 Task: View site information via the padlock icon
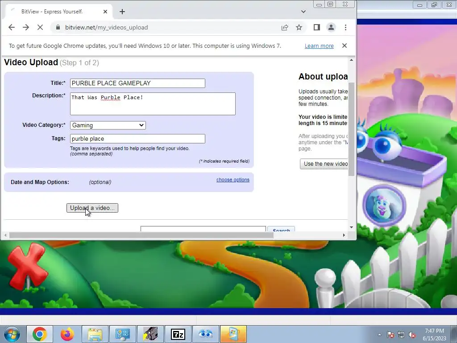point(58,27)
